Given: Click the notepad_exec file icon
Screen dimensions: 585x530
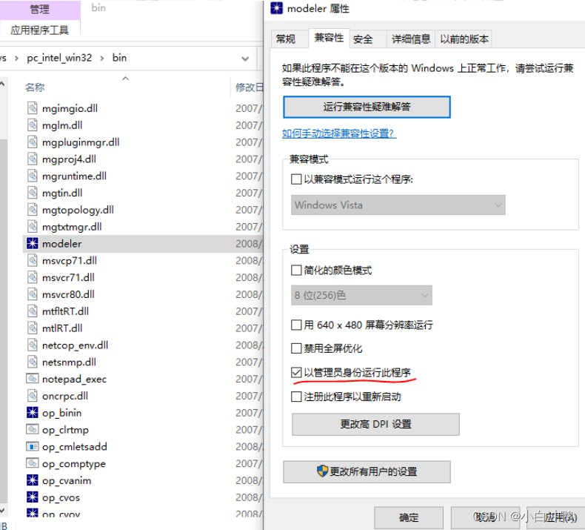Looking at the screenshot, I should [x=33, y=379].
